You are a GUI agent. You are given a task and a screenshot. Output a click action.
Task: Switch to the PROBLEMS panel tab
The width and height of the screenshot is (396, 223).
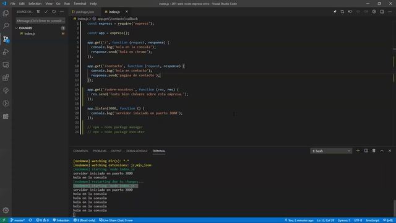coord(100,151)
